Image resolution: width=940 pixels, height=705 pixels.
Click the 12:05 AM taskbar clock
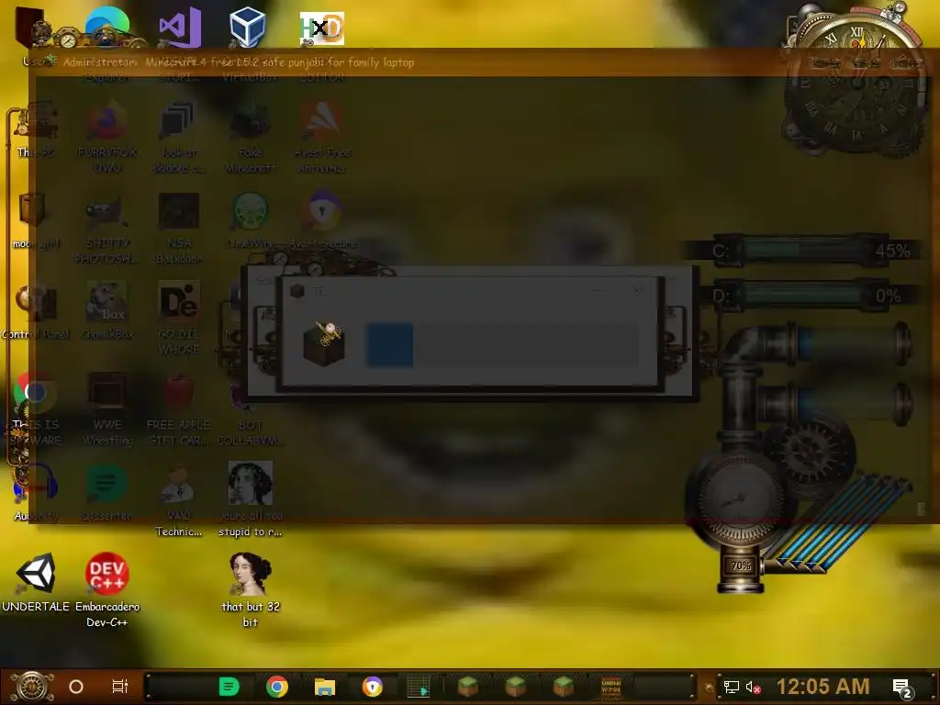click(x=822, y=687)
